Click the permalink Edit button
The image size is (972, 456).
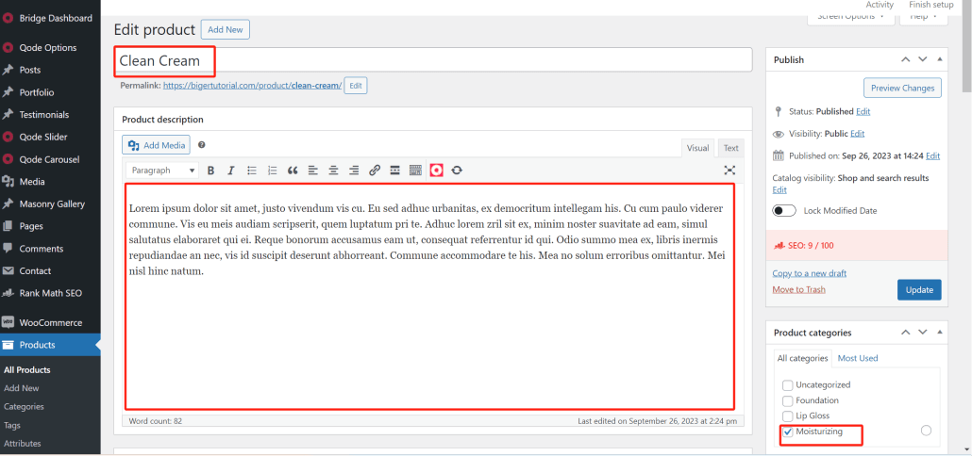[356, 86]
